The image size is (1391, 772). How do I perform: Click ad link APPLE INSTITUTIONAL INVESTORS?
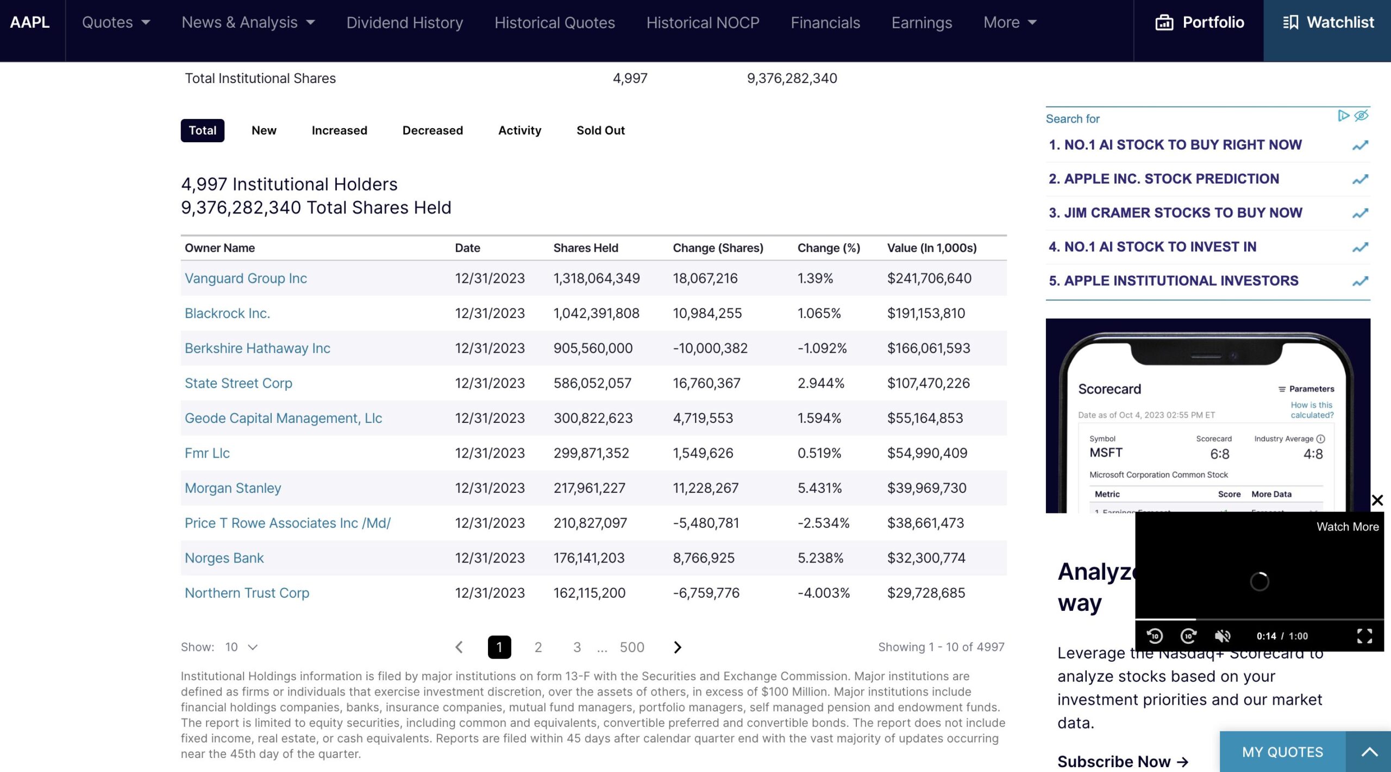[x=1174, y=281]
